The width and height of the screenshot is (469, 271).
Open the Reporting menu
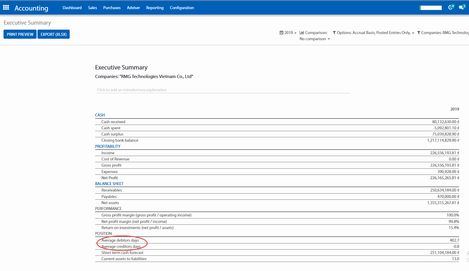pos(155,8)
